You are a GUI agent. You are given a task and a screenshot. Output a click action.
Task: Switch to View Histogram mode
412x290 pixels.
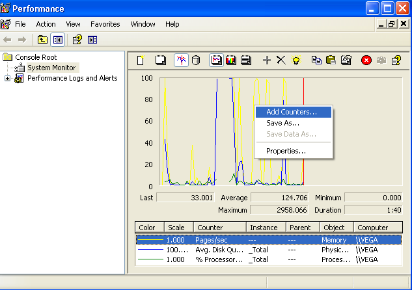(231, 60)
